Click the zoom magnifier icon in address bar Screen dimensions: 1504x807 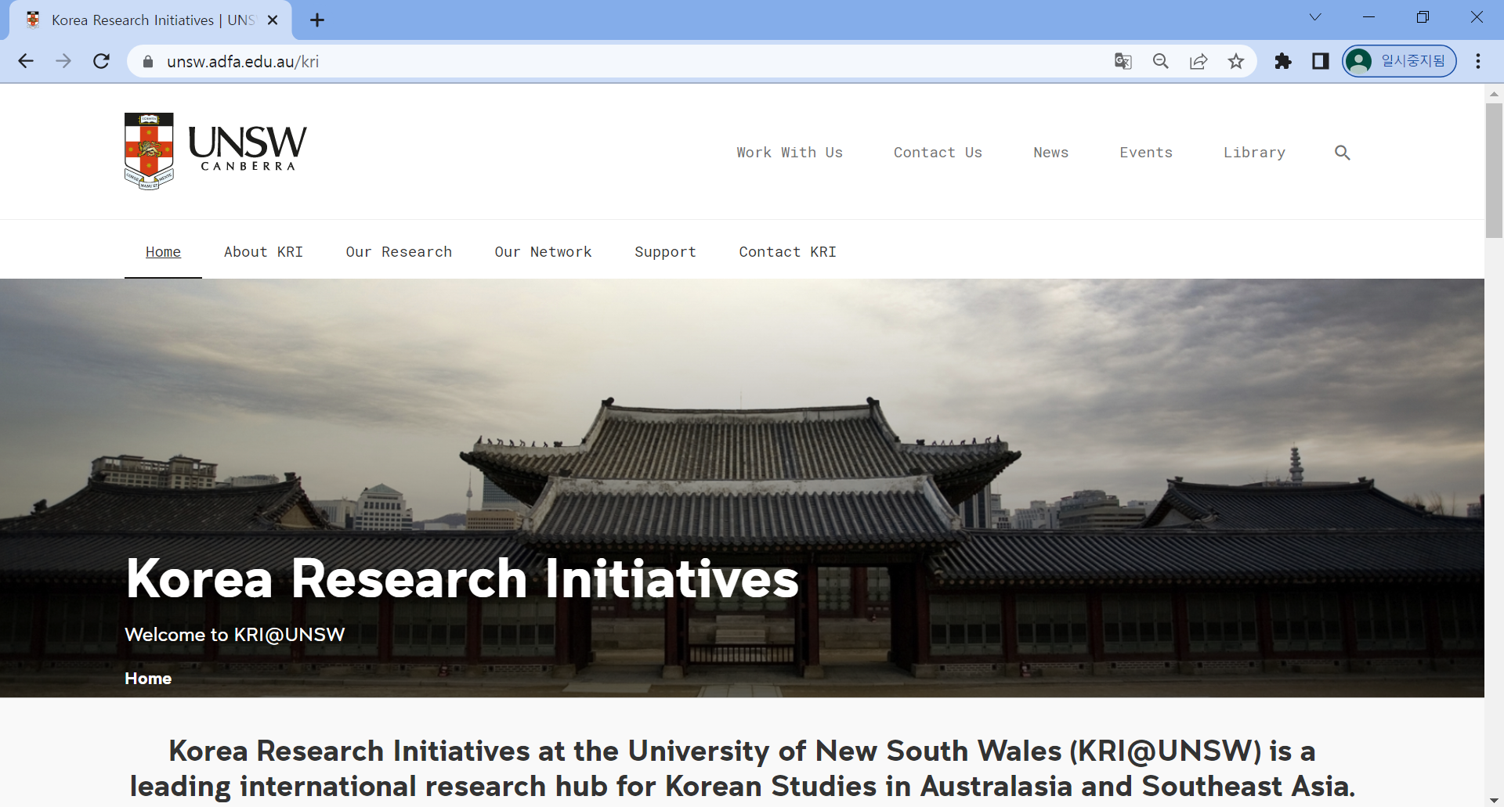(1161, 61)
